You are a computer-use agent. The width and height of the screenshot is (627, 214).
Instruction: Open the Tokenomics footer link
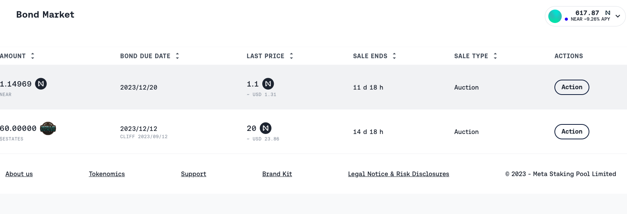pyautogui.click(x=107, y=174)
